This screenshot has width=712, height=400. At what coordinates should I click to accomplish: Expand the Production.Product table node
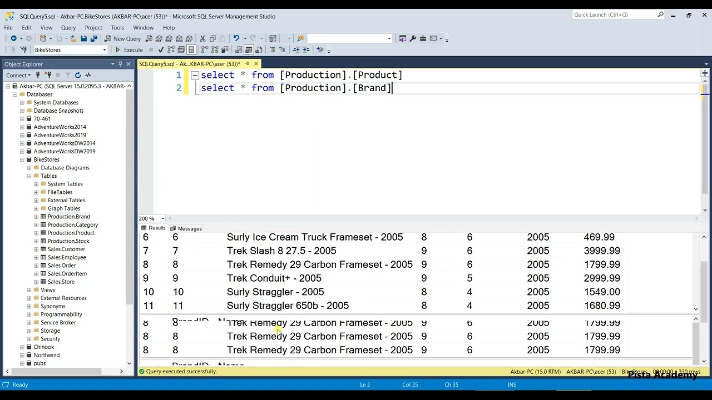point(36,233)
